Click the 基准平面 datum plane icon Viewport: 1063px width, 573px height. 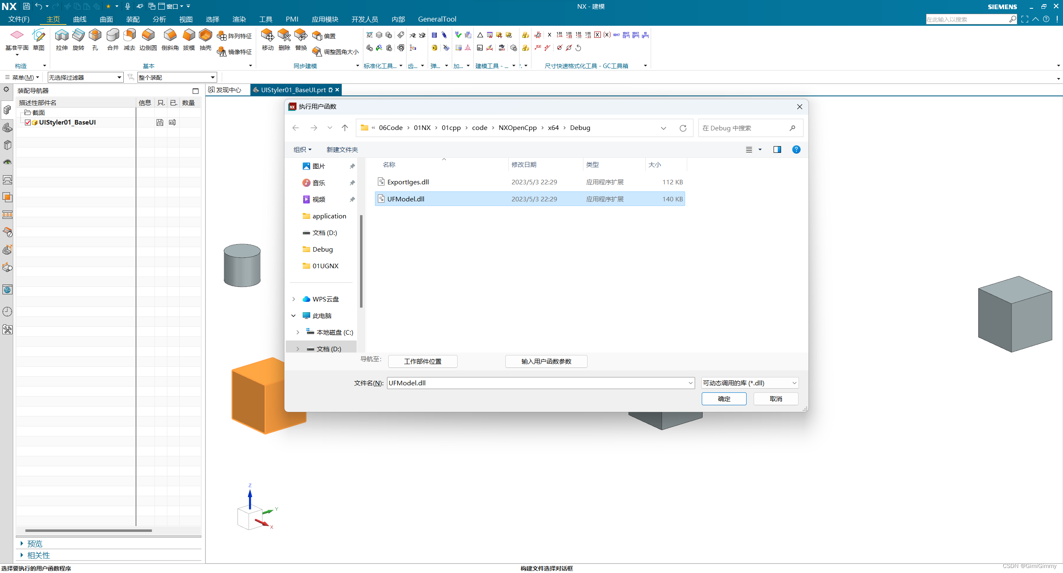coord(17,35)
